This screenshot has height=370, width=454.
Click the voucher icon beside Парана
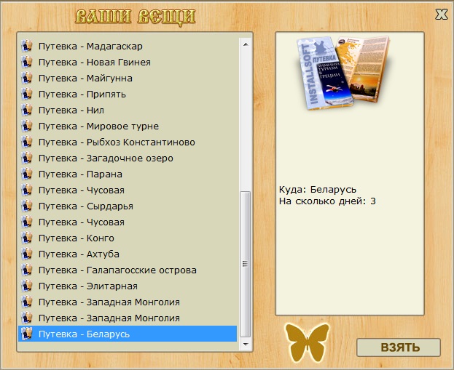click(x=27, y=174)
